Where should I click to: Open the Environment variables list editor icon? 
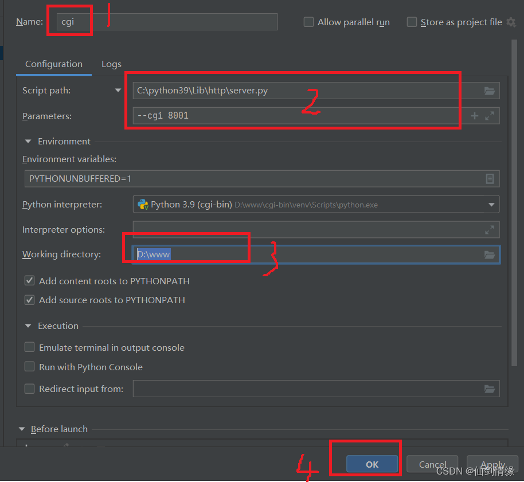490,179
